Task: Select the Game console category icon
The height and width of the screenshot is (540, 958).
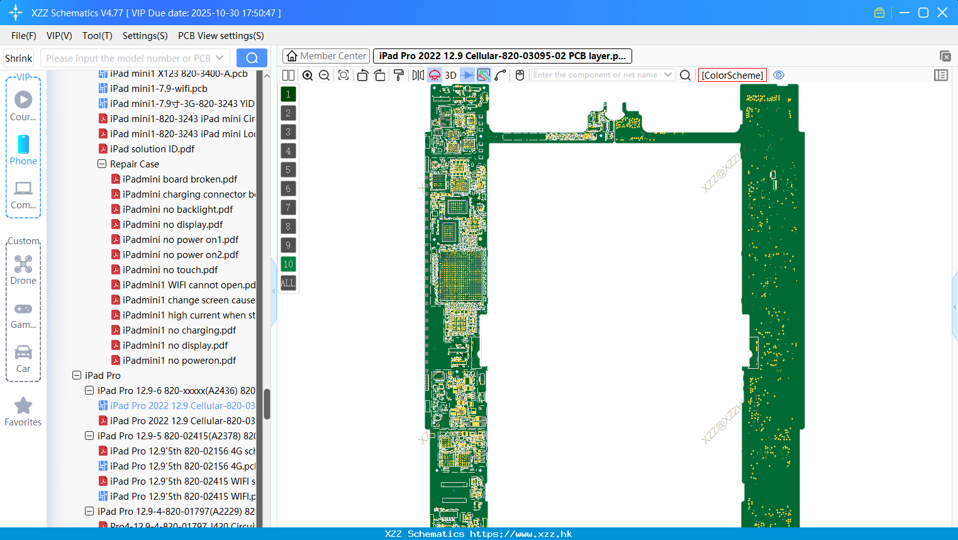Action: (x=23, y=315)
